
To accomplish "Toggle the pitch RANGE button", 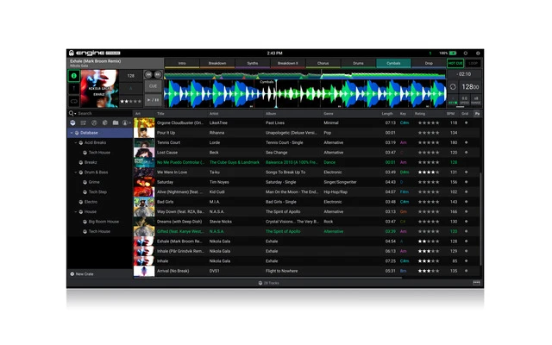I will point(476,100).
